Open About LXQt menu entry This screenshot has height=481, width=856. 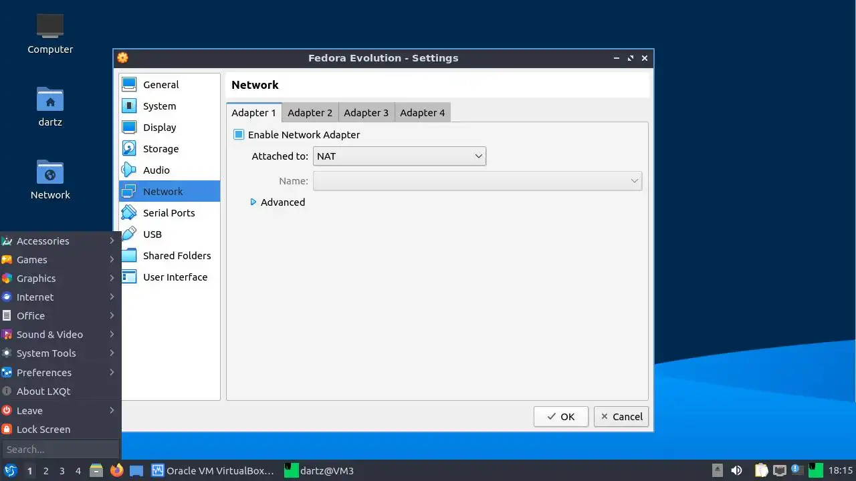pyautogui.click(x=60, y=391)
